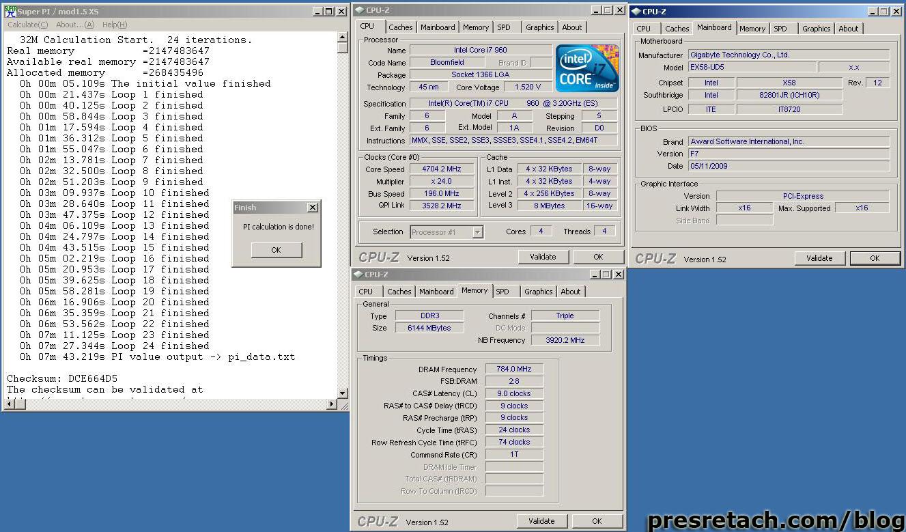The image size is (906, 532).
Task: Click OK in the Memory window
Action: 597,521
